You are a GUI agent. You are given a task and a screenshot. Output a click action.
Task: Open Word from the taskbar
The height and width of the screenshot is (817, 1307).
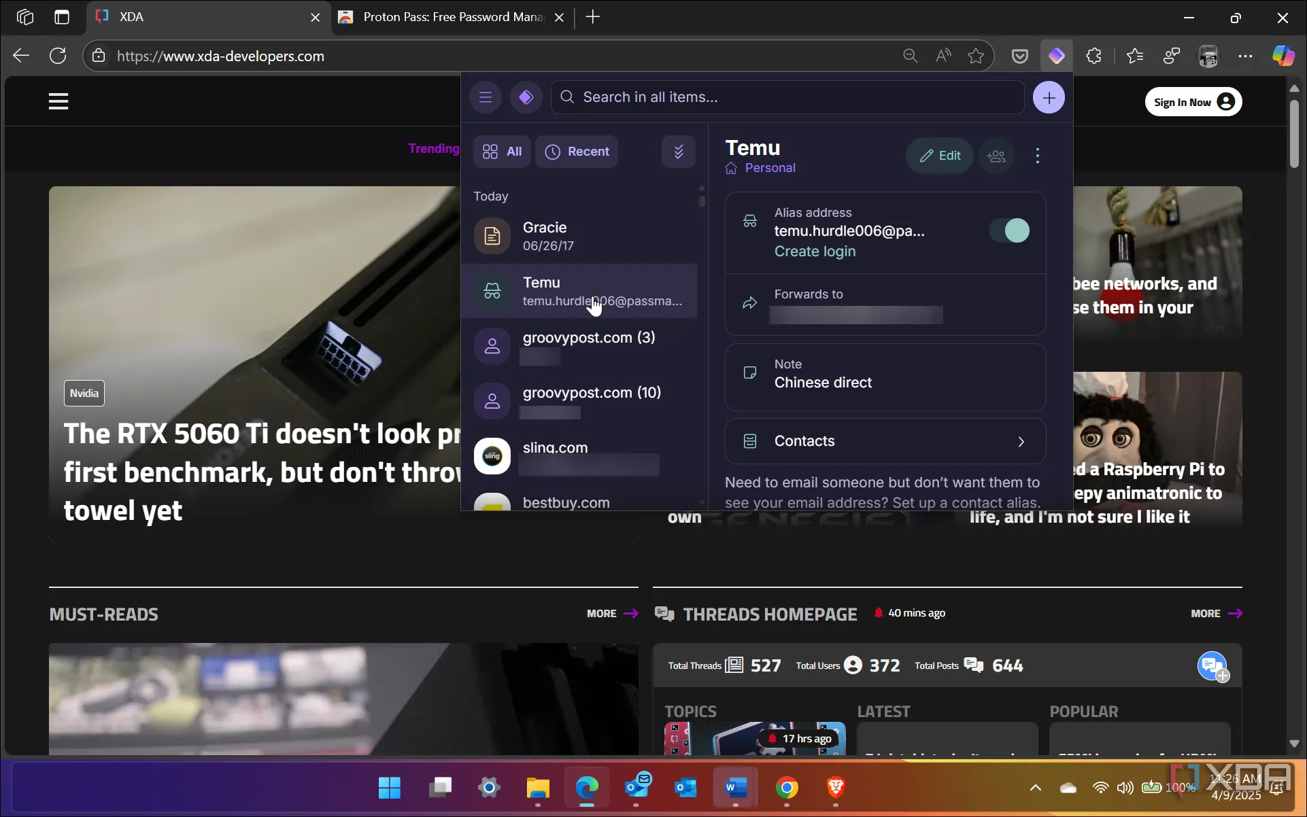pyautogui.click(x=736, y=788)
